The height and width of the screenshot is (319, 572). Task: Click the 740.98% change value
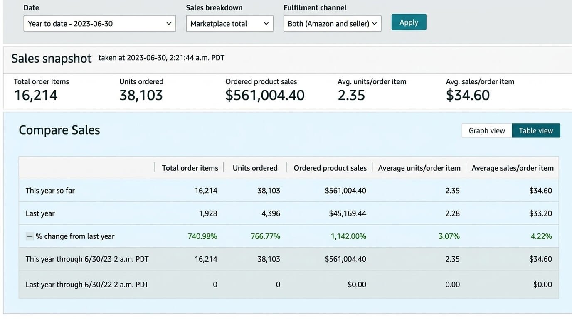pos(202,236)
